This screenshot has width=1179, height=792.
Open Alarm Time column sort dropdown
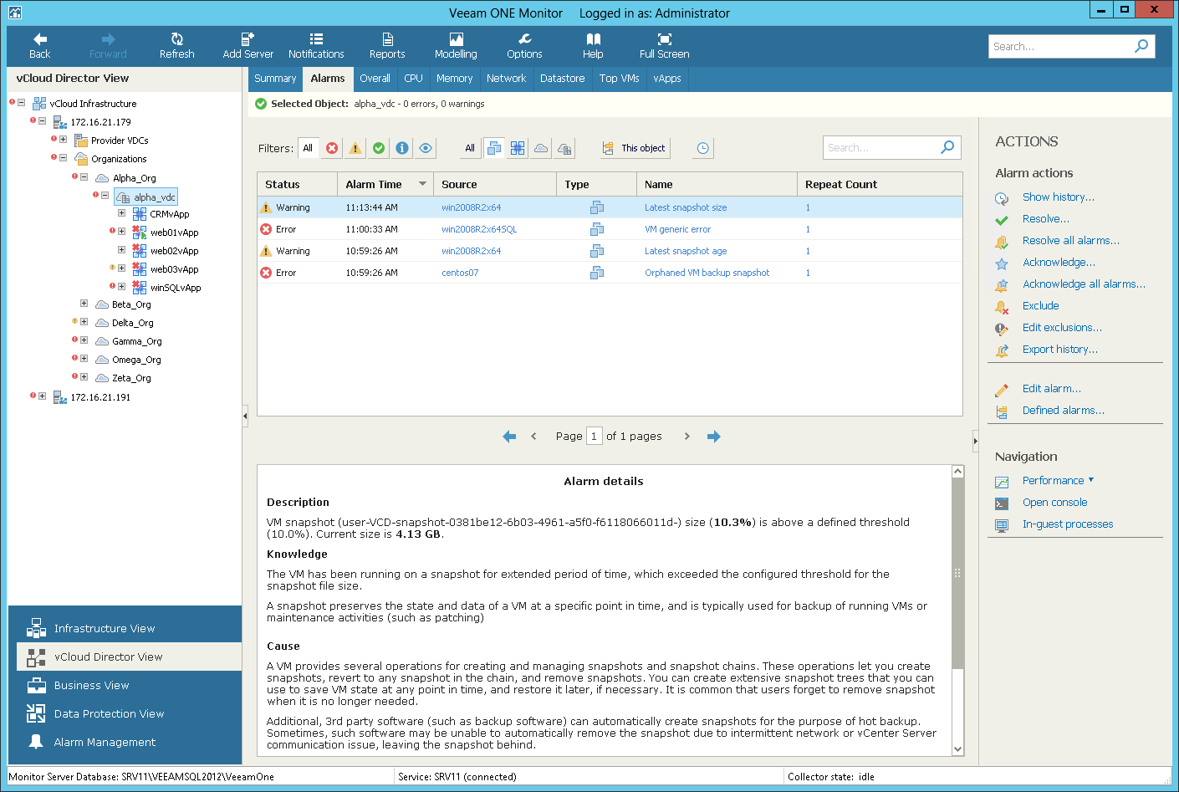pyautogui.click(x=422, y=184)
